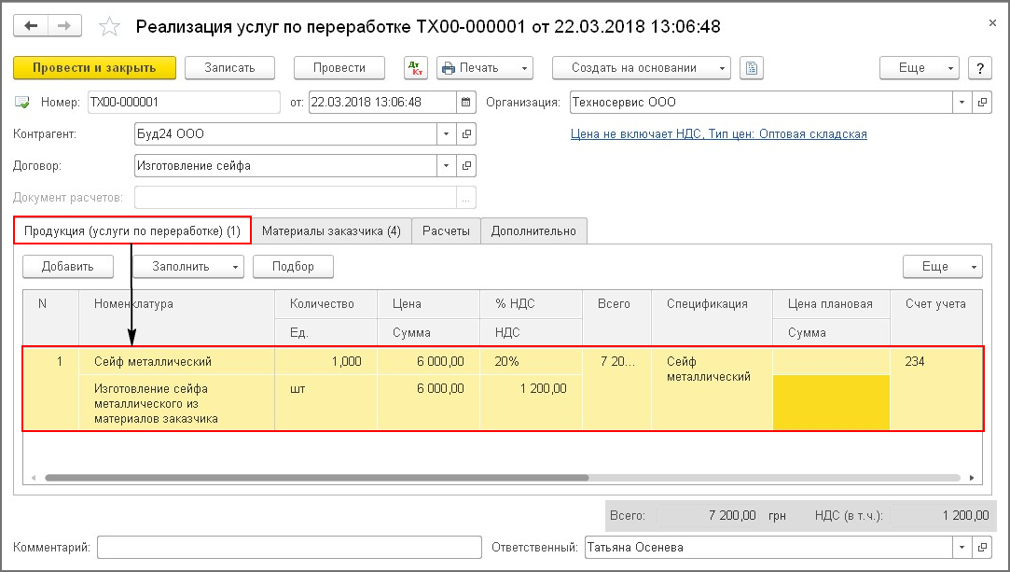This screenshot has height=572, width=1010.
Task: Open calendar picker for document date
Action: click(466, 103)
